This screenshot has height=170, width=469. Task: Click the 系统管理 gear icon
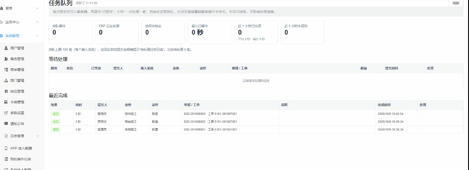point(1,36)
